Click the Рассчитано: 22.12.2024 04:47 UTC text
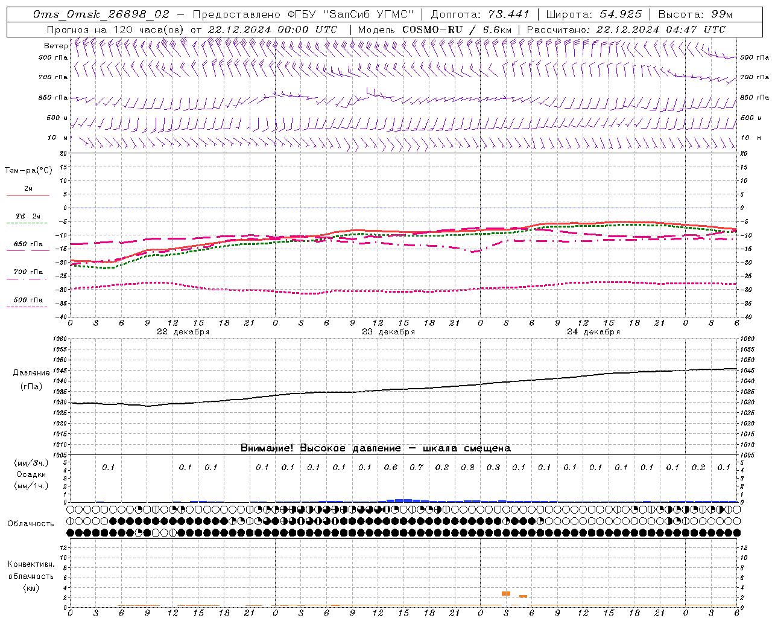The image size is (772, 618). click(626, 30)
